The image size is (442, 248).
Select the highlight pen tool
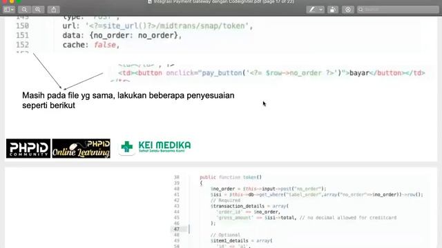tap(311, 10)
